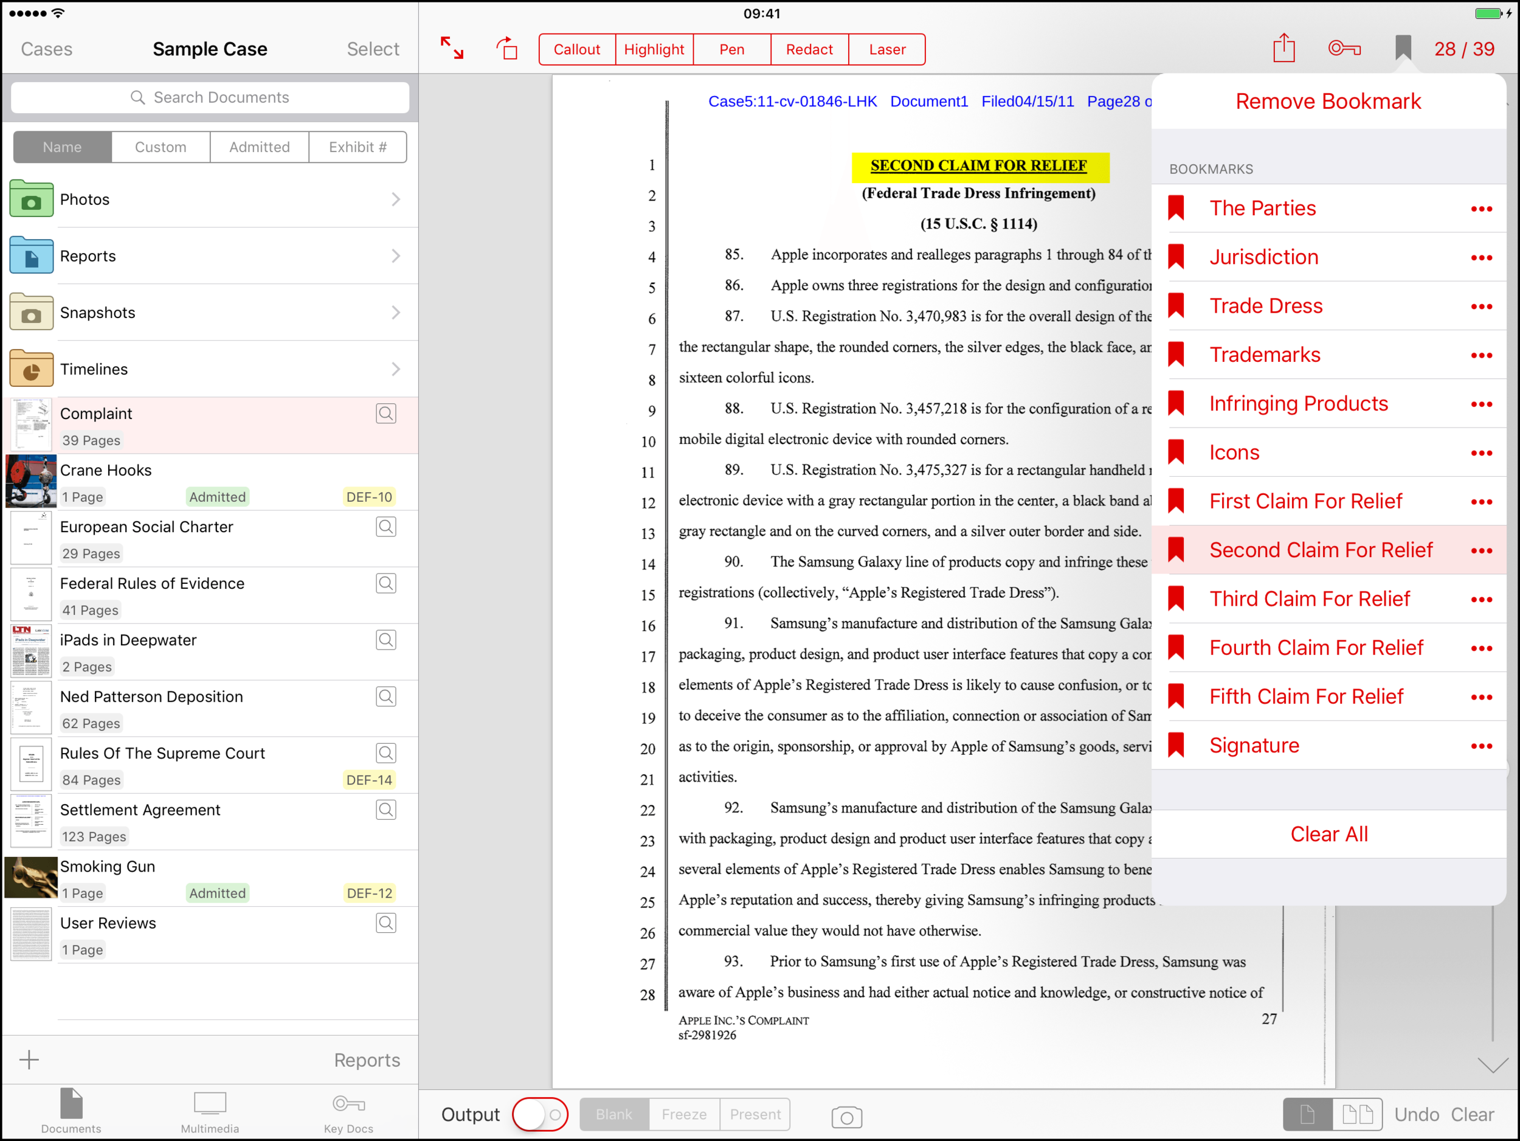The height and width of the screenshot is (1141, 1520).
Task: Open the Photos folder icon
Action: [32, 199]
